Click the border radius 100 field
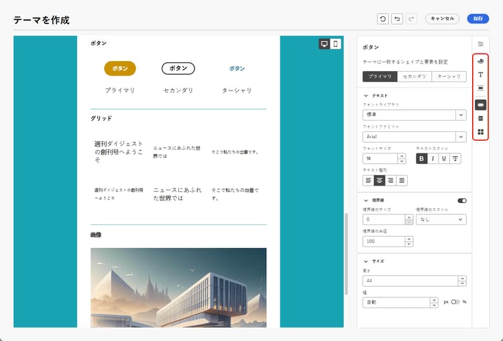 tap(384, 241)
